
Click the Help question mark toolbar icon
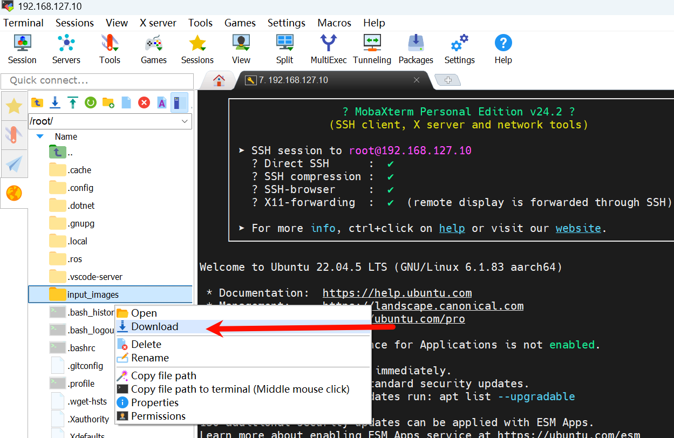coord(503,49)
